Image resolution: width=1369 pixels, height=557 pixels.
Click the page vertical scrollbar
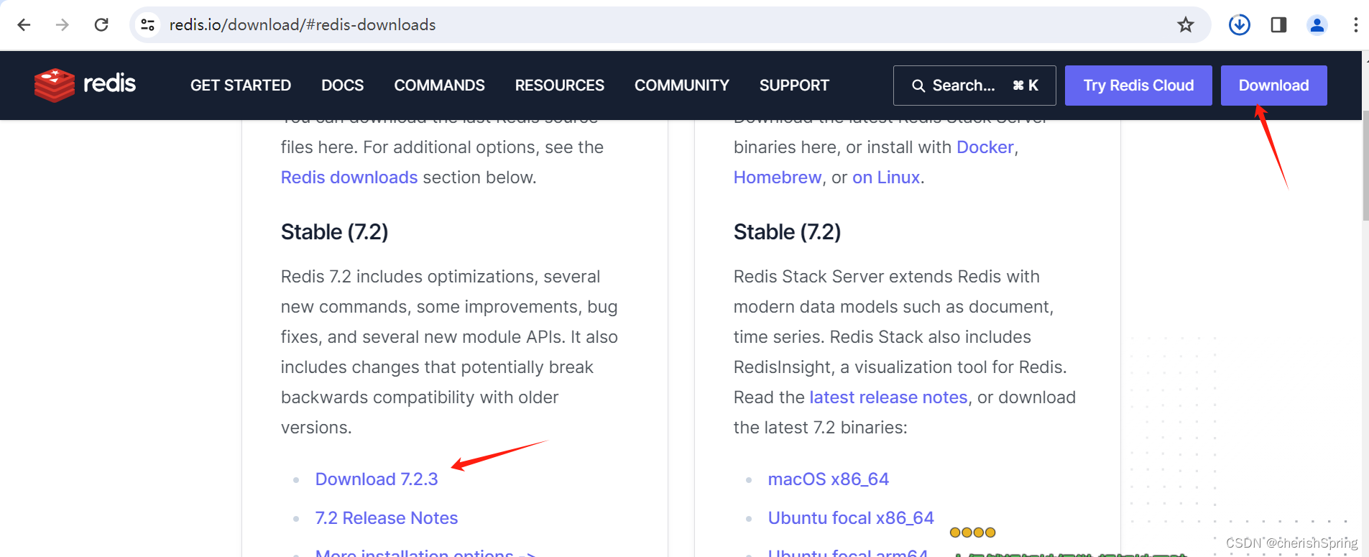[1365, 165]
